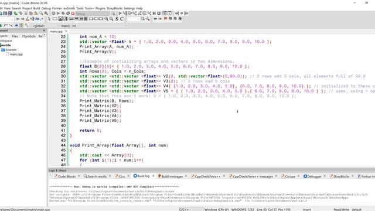Click the Find magnifier icon beside Paste
Screen dimensions: 375x211
(x=41, y=13)
